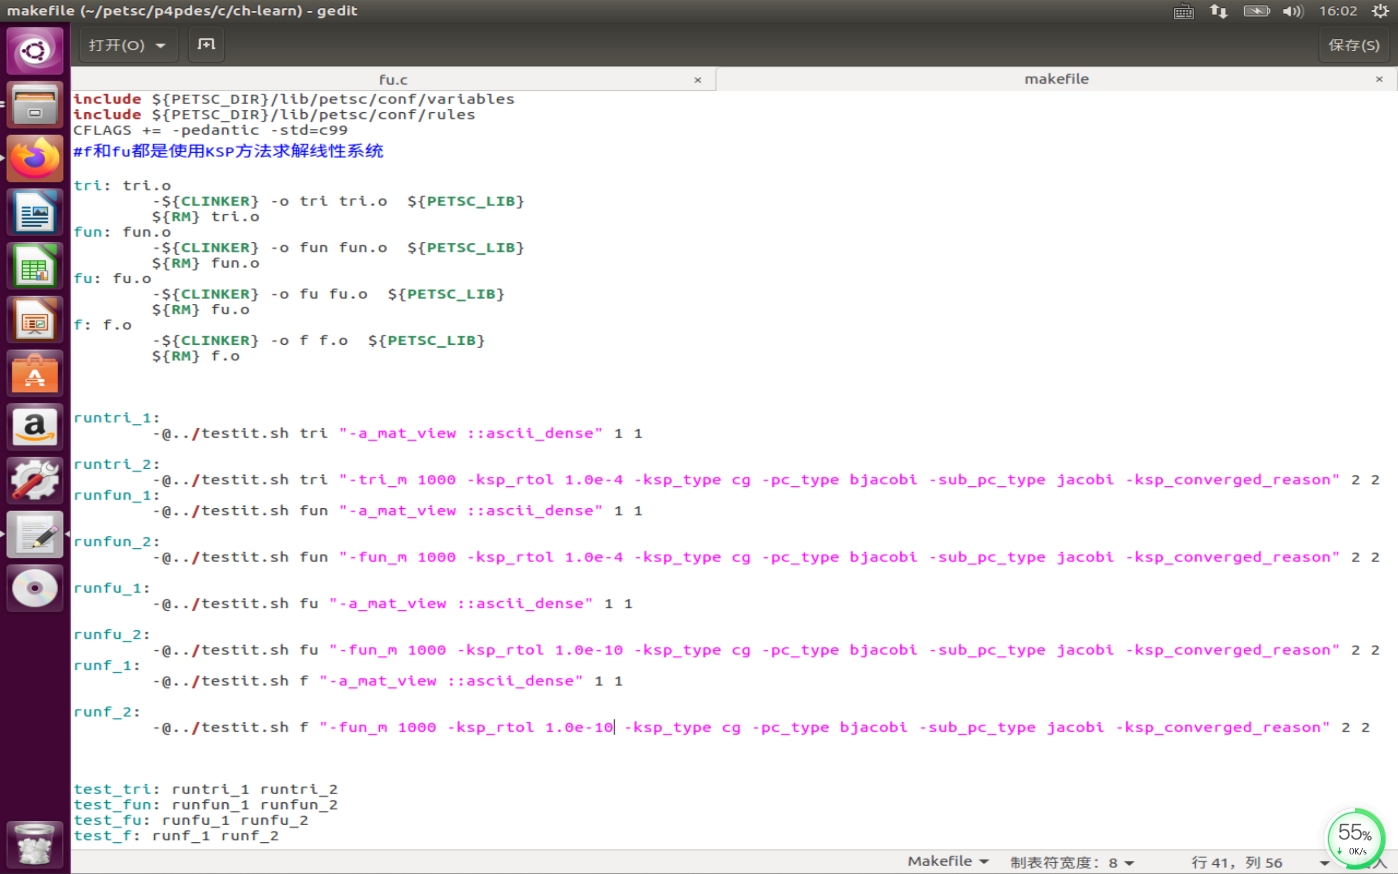Screen dimensions: 1398x874
Task: Click the keyboard input indicator
Action: tap(1183, 11)
